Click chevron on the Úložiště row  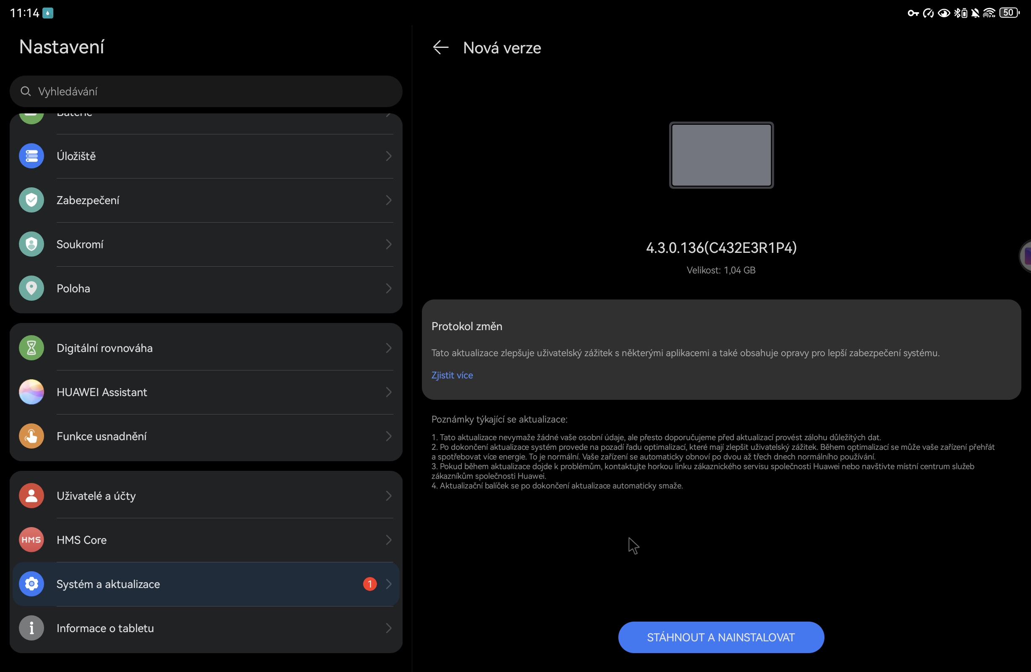(388, 156)
